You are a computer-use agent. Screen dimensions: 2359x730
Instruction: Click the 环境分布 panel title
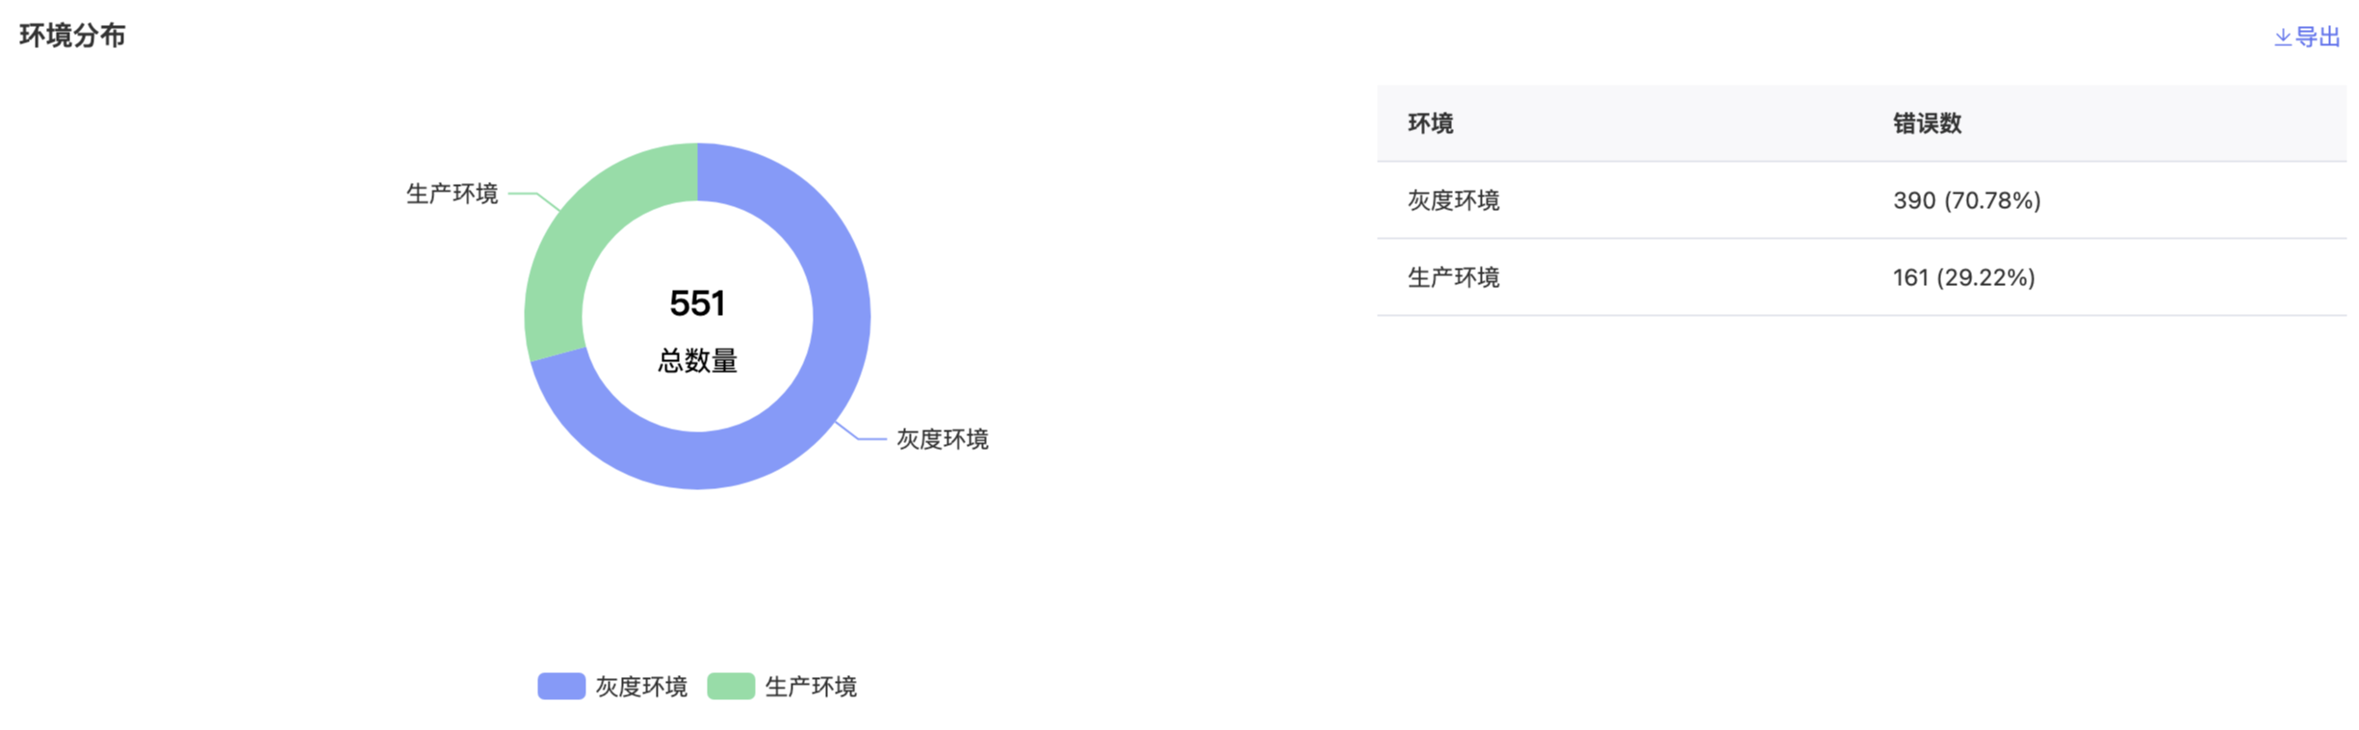point(72,36)
